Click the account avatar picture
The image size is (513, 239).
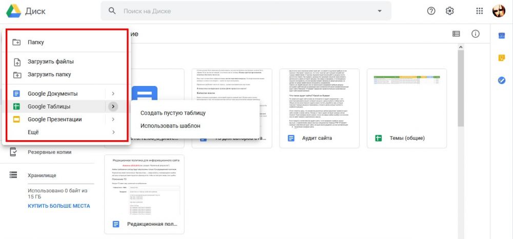pos(499,11)
